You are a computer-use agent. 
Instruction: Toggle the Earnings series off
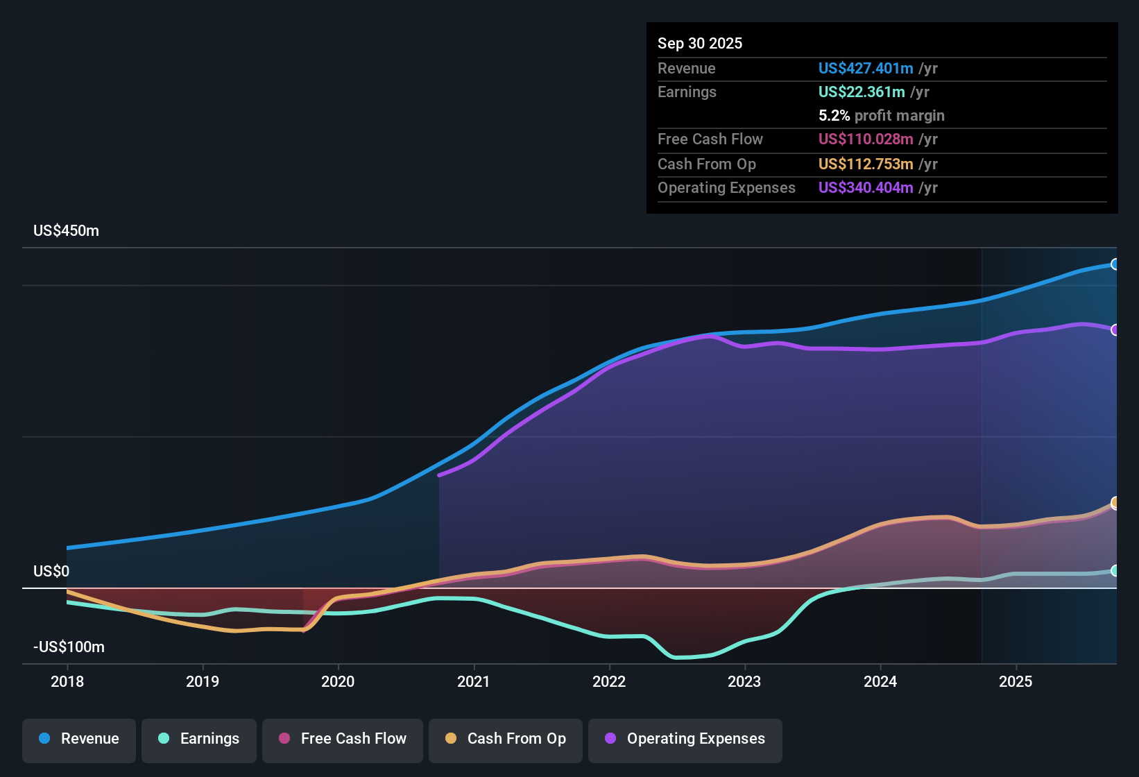pos(198,739)
